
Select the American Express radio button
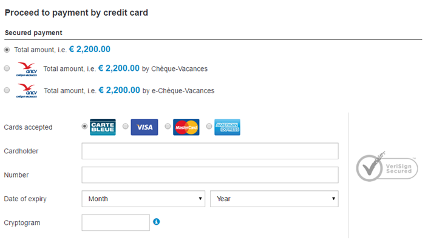(x=209, y=127)
